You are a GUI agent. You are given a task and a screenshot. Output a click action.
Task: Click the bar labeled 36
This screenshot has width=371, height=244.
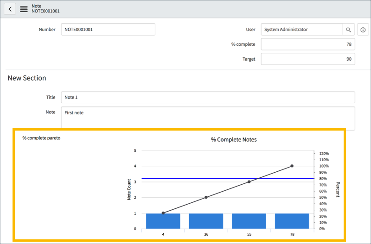click(206, 221)
